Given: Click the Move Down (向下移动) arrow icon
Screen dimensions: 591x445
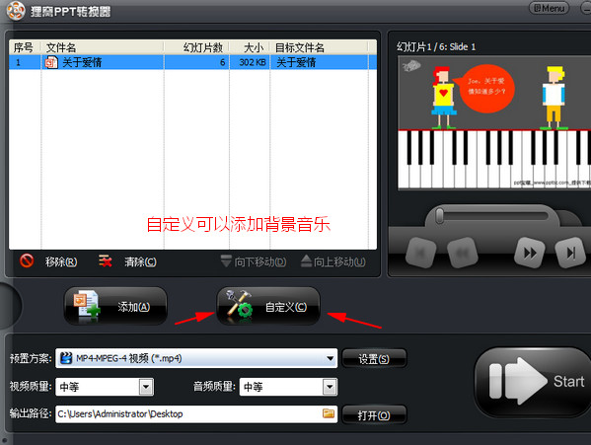Looking at the screenshot, I should [x=226, y=261].
